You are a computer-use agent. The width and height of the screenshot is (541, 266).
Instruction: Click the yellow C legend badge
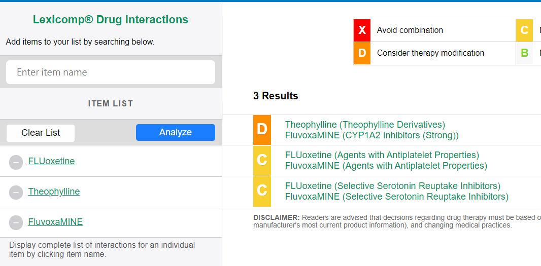click(x=524, y=30)
